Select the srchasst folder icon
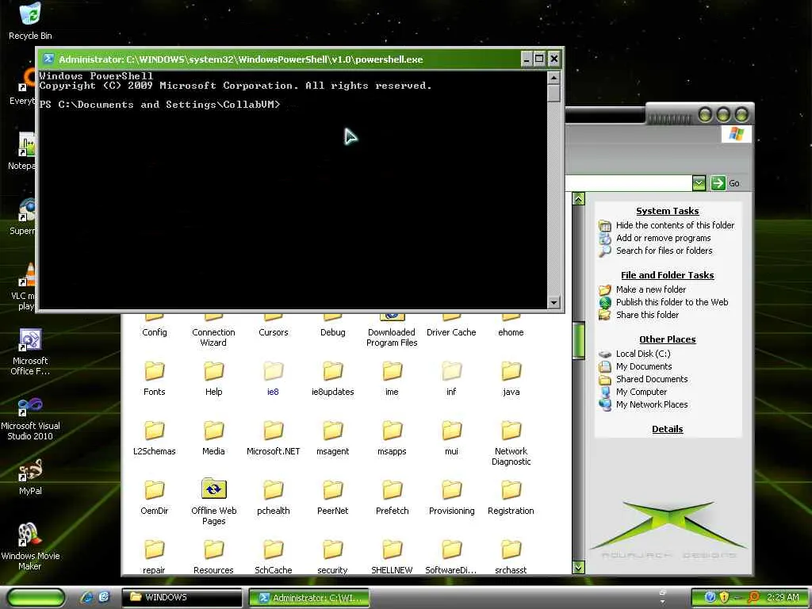 [x=511, y=550]
